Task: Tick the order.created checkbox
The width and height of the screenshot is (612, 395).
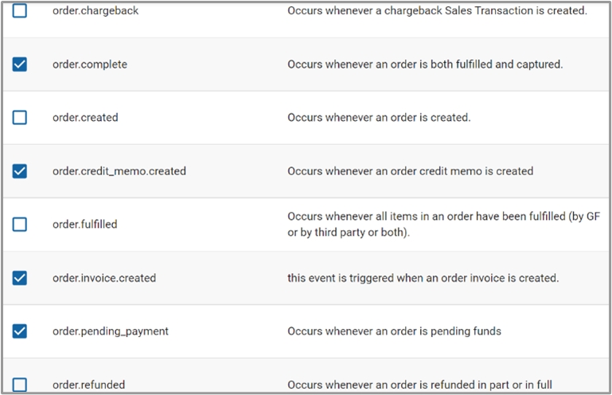Action: point(20,118)
